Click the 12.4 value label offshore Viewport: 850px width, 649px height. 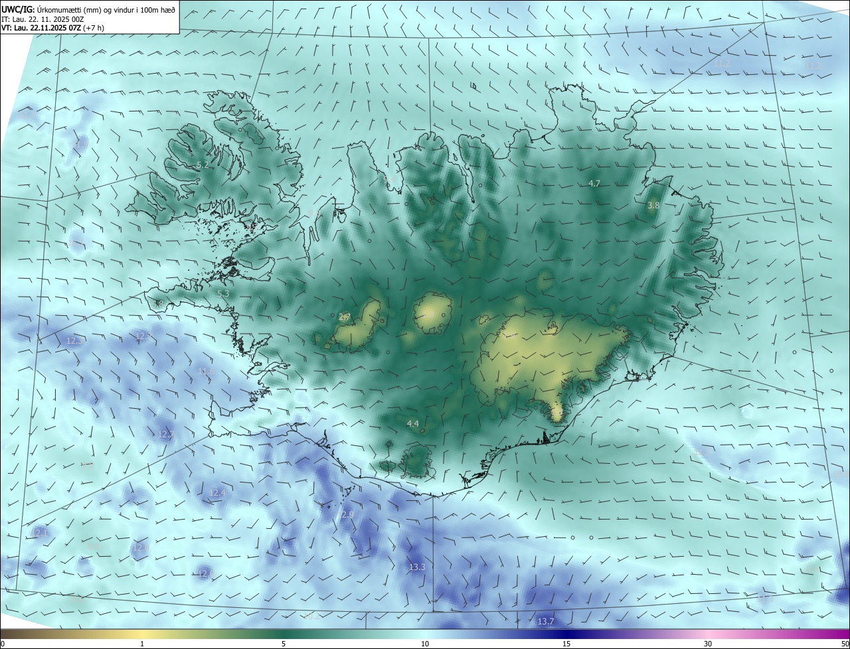[218, 492]
